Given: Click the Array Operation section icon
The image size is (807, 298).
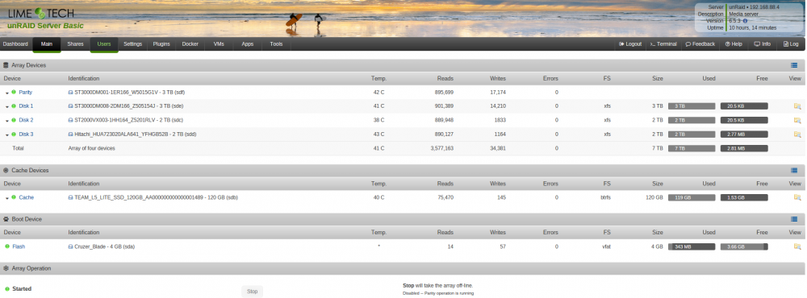Looking at the screenshot, I should (x=6, y=268).
